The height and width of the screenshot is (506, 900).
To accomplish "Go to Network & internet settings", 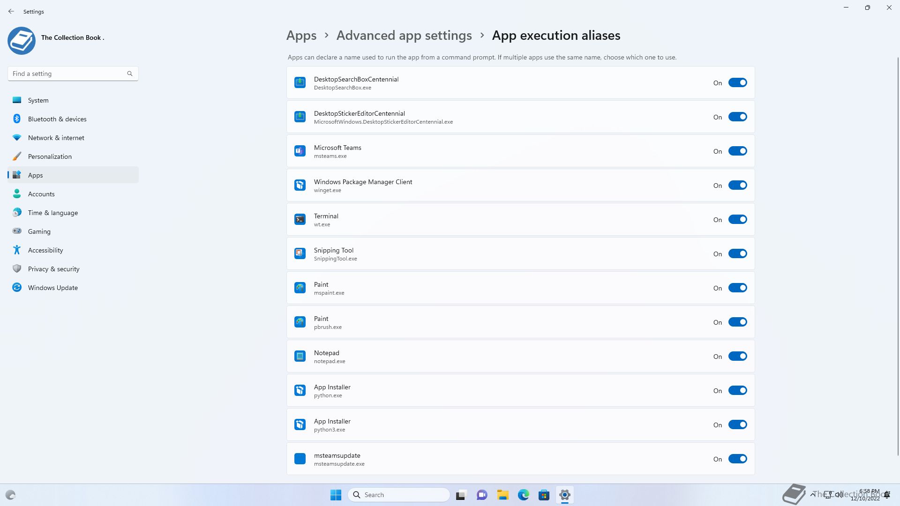I will (x=73, y=138).
